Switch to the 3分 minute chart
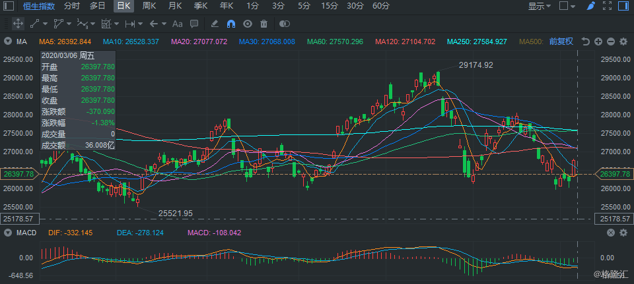 278,6
